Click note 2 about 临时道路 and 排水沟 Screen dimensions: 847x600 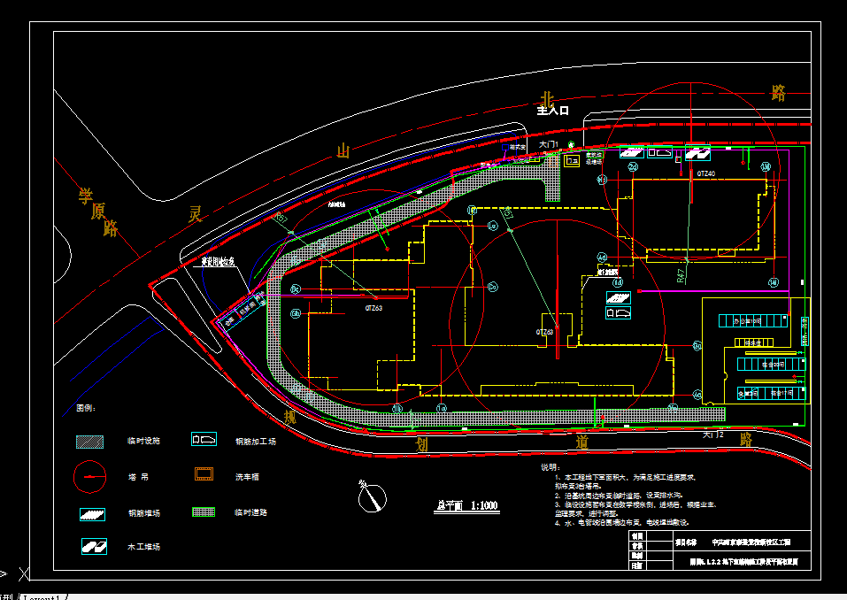[x=619, y=496]
